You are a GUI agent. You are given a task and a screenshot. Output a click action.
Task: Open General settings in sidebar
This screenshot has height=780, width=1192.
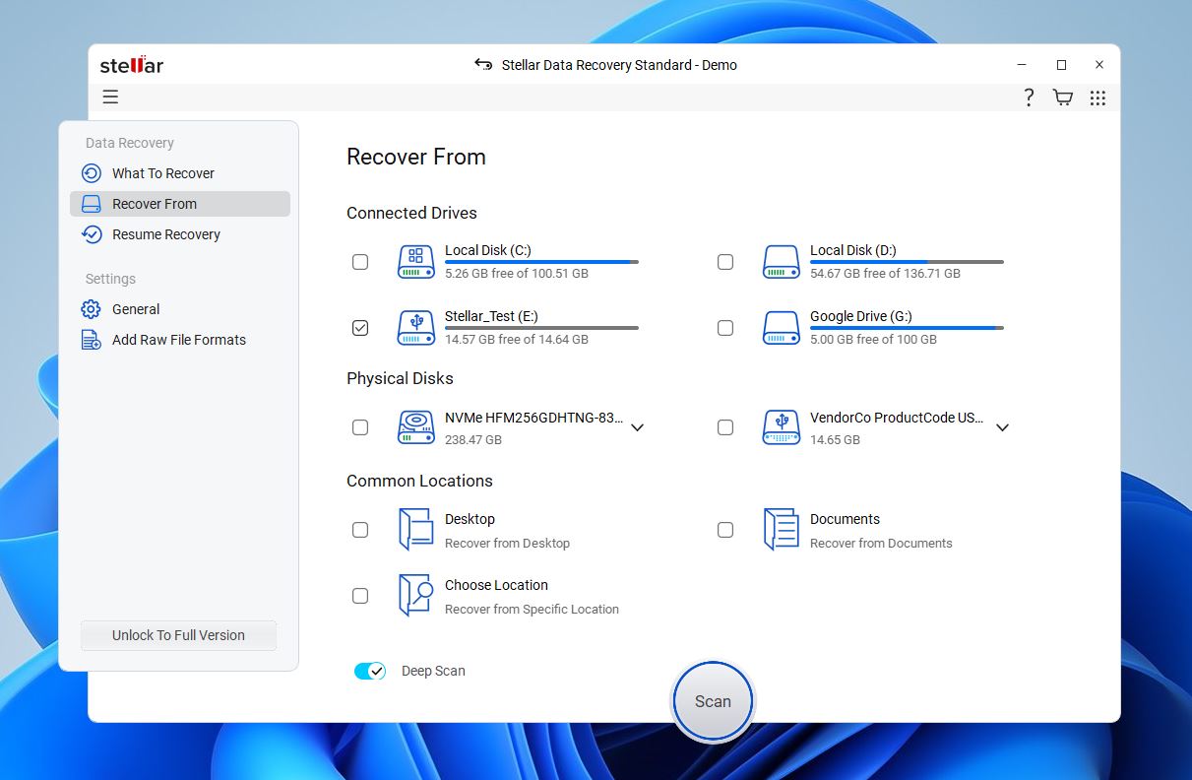click(179, 309)
